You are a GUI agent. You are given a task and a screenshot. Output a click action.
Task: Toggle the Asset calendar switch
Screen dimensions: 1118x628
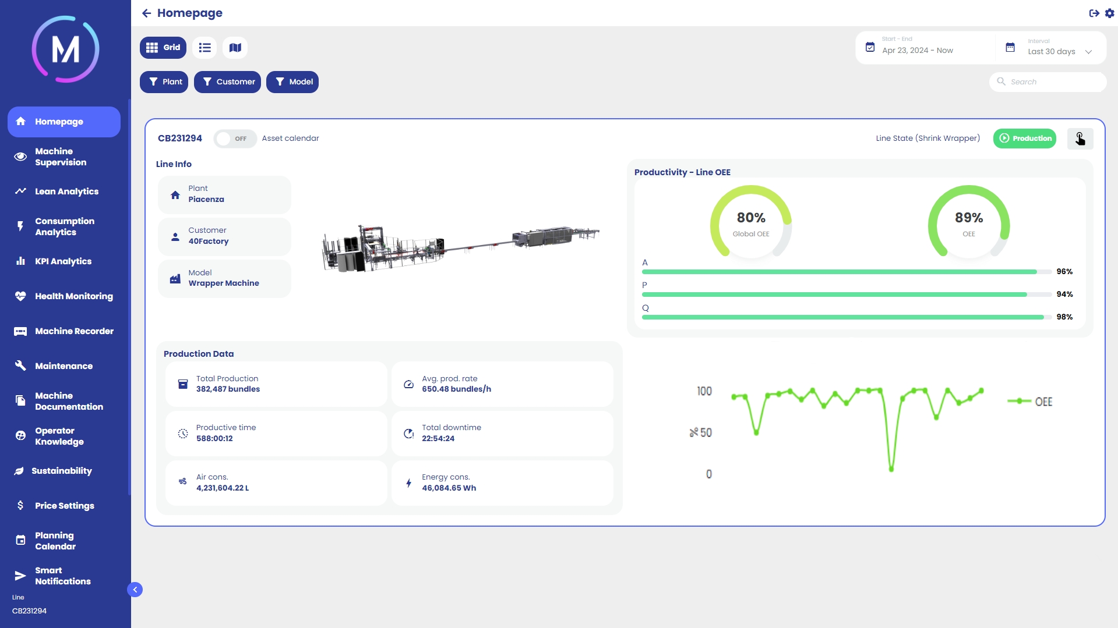coord(234,139)
